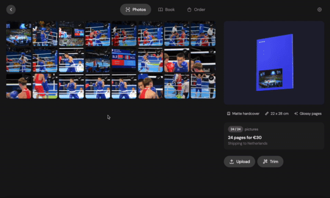Select the photo of the blue boxer in the corner with his coach
330x198 pixels.
pos(45,34)
